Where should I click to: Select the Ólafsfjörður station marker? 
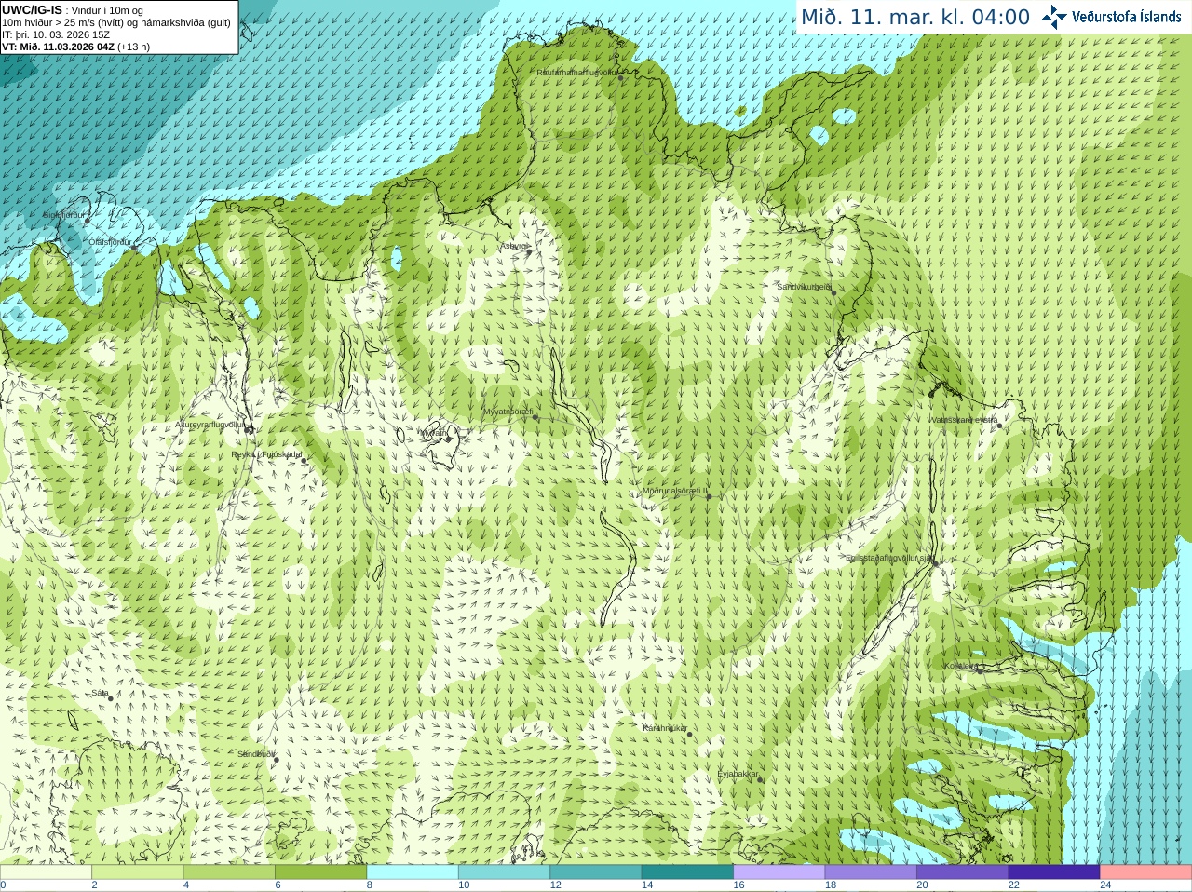pos(133,248)
